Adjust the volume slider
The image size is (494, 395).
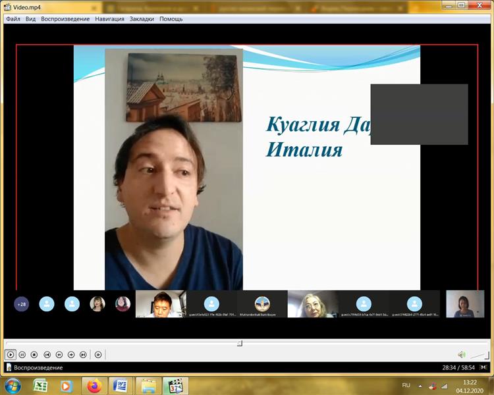point(480,355)
